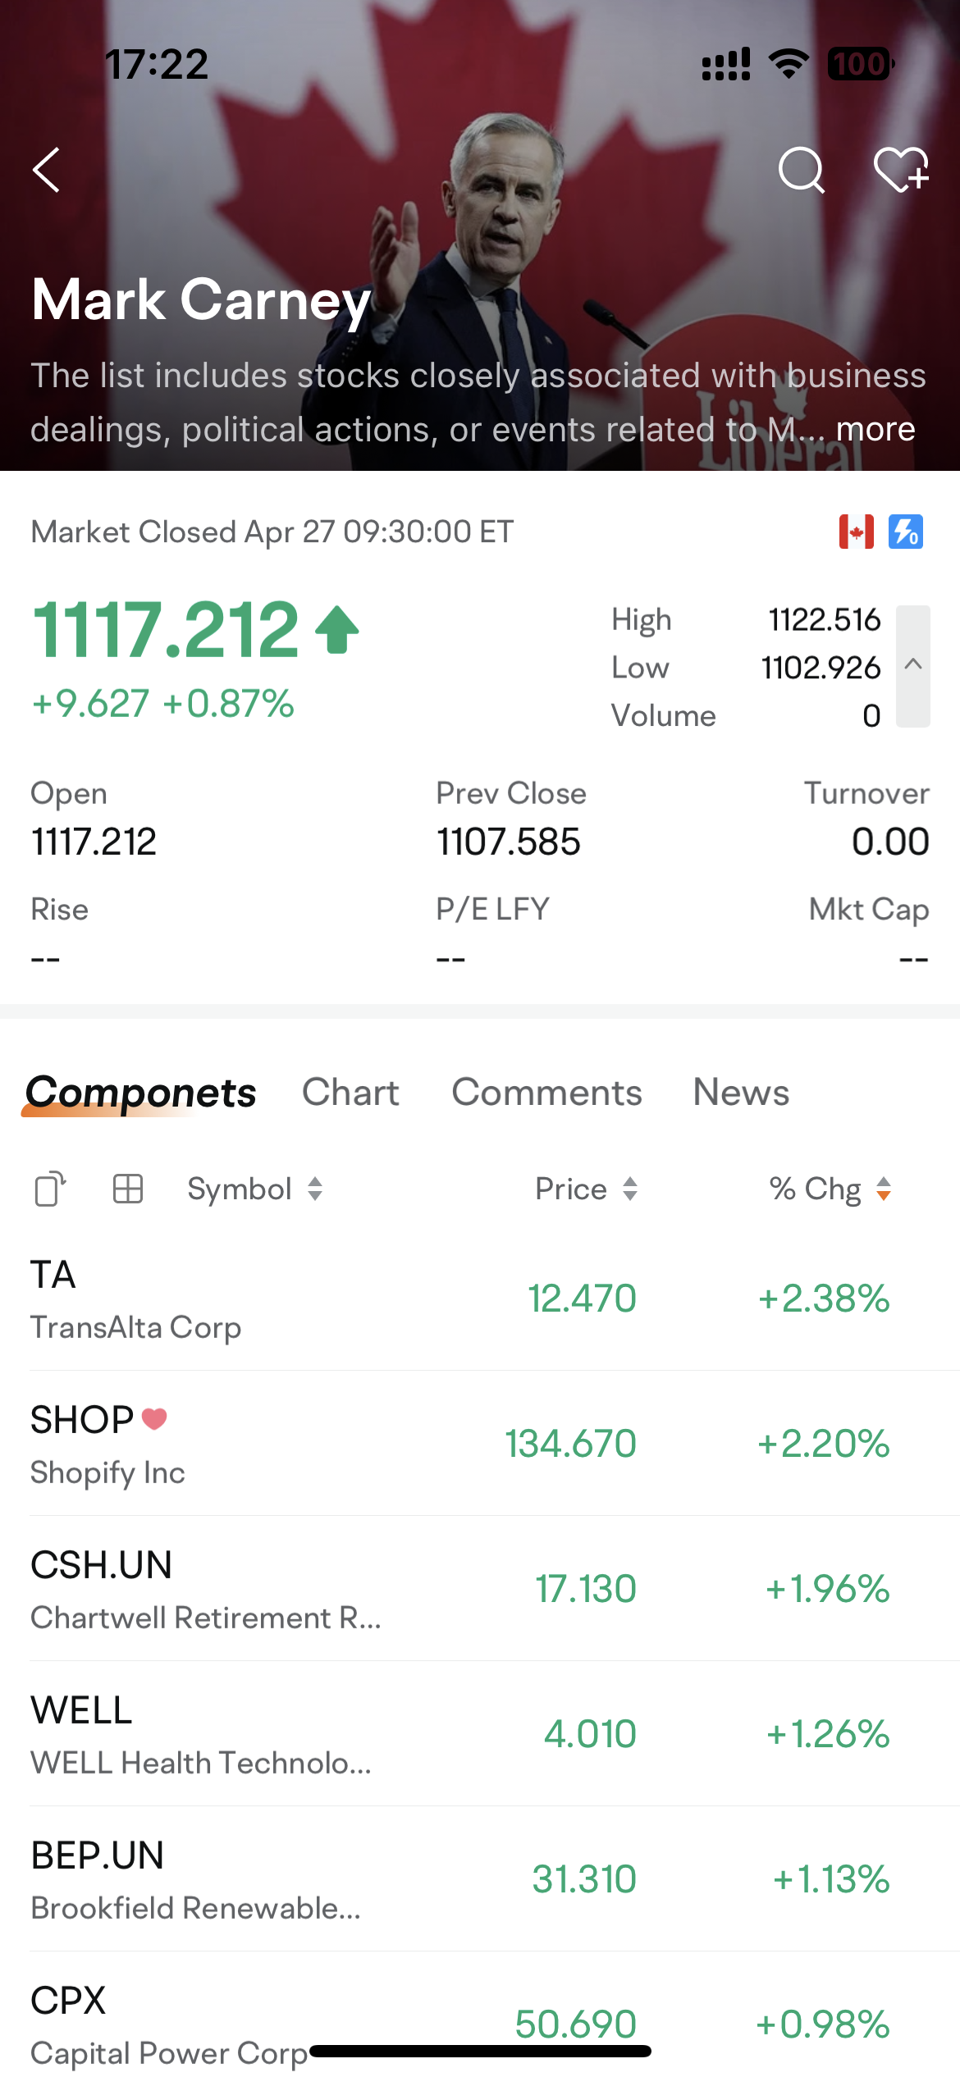This screenshot has width=960, height=2077.
Task: Open the TransAlta Corp row
Action: coord(480,1299)
